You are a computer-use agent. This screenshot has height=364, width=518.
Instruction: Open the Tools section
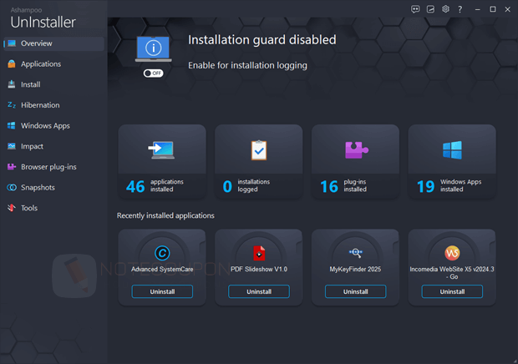(53, 208)
